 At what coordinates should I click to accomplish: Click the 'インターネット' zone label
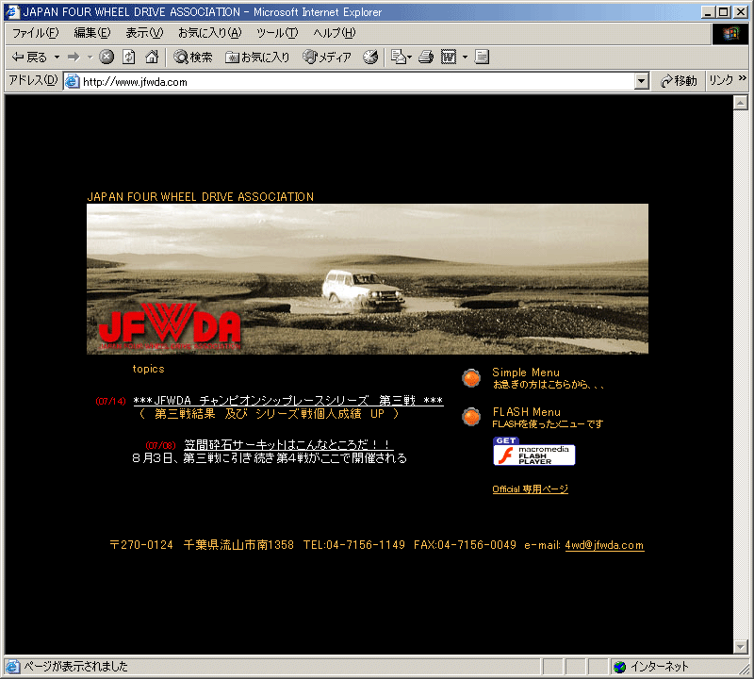point(659,667)
